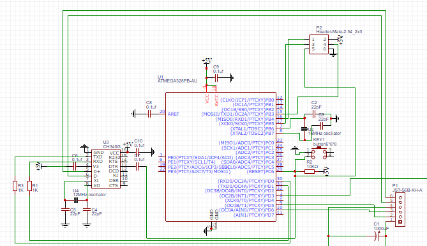Screen dimensions: 427x246
Task: Select the U4 12MHz crystal symbol
Action: click(76, 201)
